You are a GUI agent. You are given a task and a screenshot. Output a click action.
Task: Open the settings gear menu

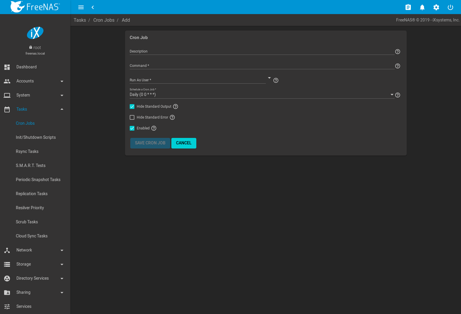click(436, 7)
